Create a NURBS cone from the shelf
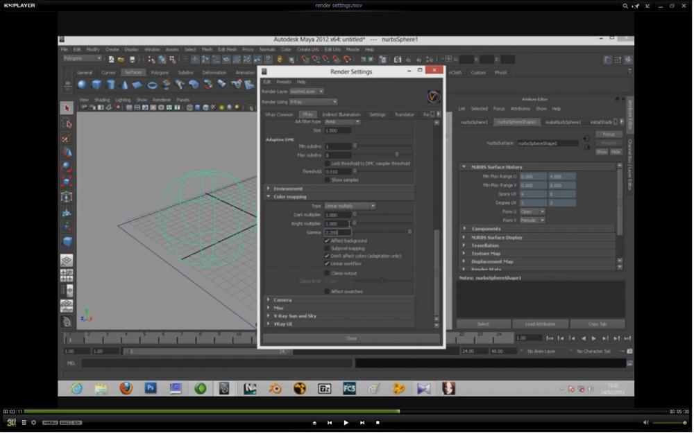 pyautogui.click(x=124, y=85)
